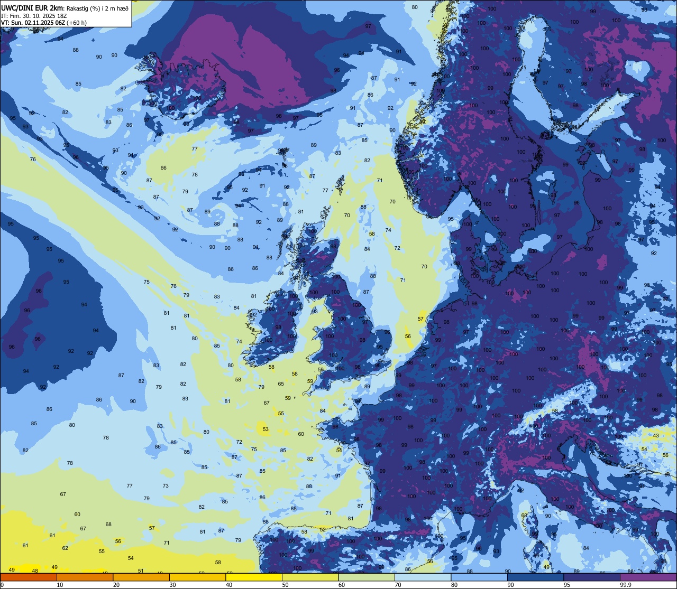Click the 'VT: Sun. 02.11.2025 06Z' valid time
The image size is (677, 589).
click(x=33, y=23)
